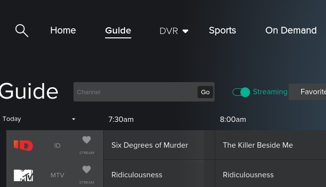Click STREAM label under the ID heart
The height and width of the screenshot is (187, 326).
coord(87,153)
